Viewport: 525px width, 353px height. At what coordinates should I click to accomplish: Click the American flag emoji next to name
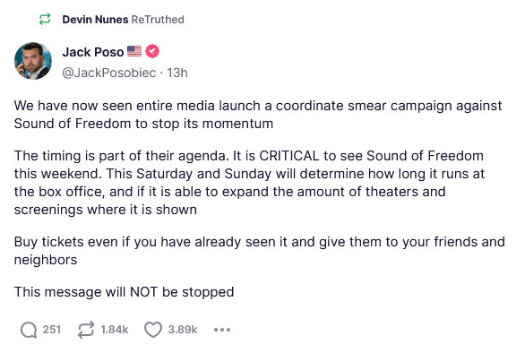point(134,51)
